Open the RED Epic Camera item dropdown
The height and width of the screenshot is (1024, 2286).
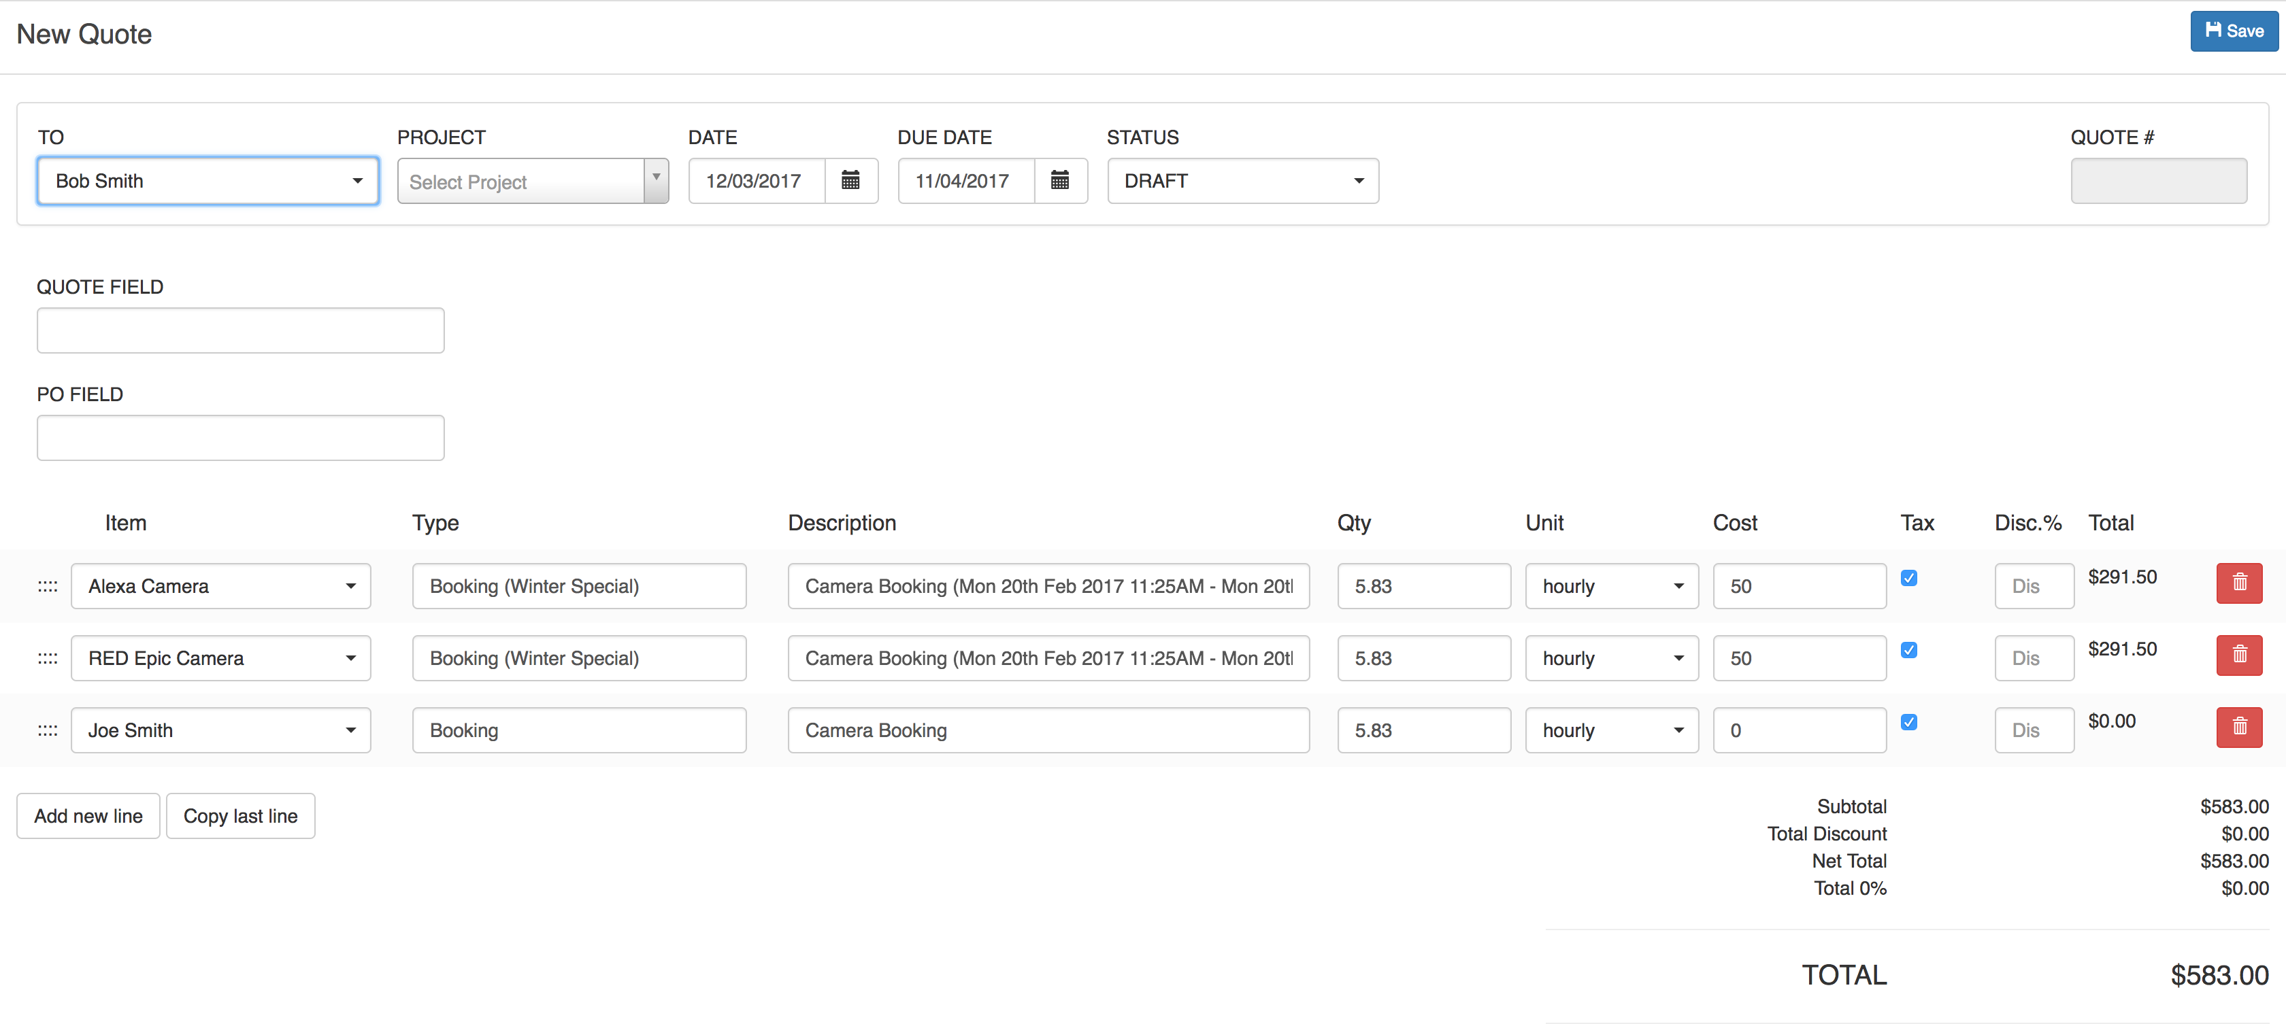click(x=221, y=658)
